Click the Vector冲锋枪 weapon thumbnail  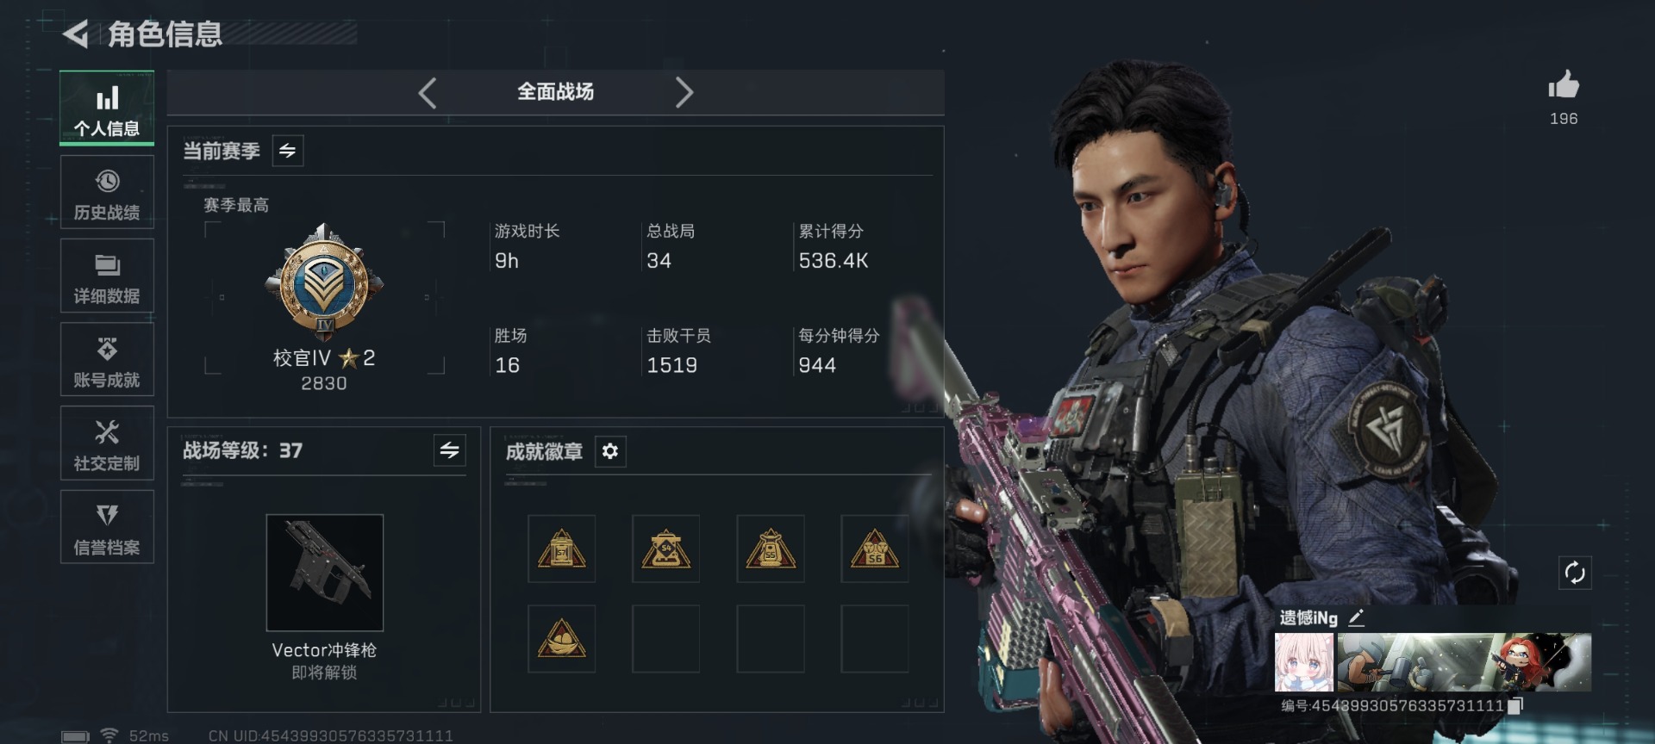point(324,573)
